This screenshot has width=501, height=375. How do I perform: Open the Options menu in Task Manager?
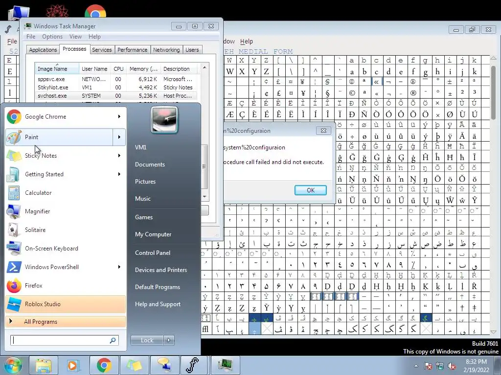[x=52, y=37]
